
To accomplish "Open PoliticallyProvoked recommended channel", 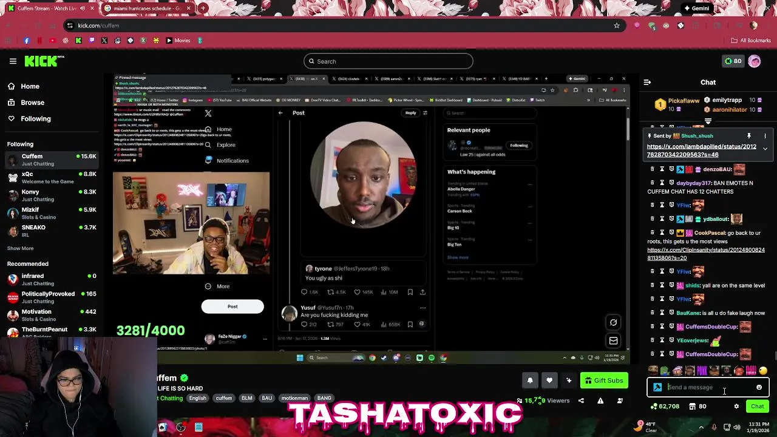I will [51, 297].
